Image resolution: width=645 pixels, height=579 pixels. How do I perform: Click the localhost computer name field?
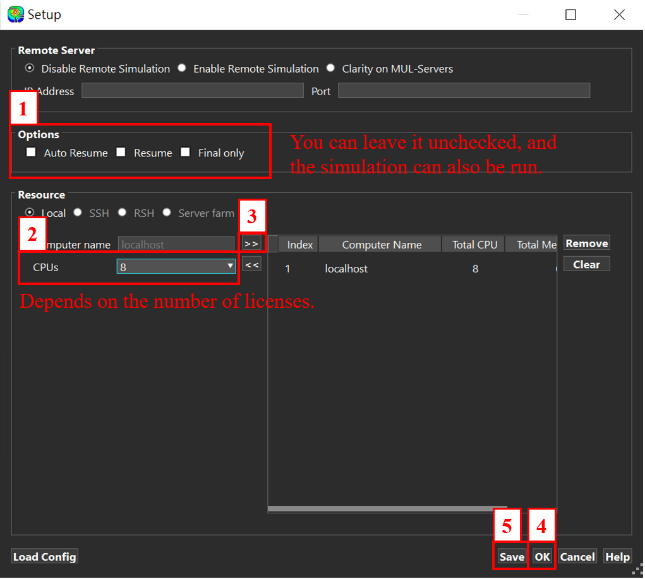176,244
